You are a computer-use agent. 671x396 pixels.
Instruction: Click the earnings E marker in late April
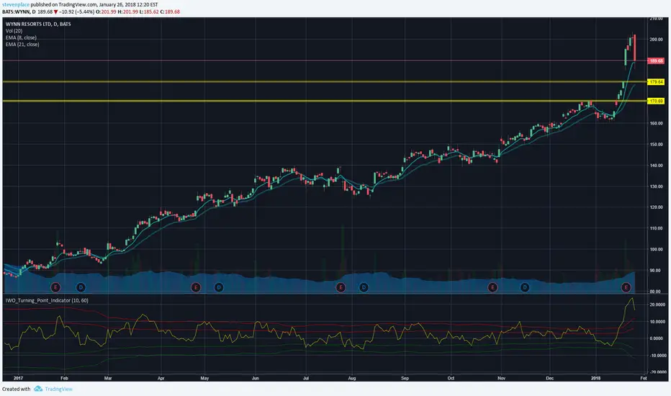[x=196, y=287]
